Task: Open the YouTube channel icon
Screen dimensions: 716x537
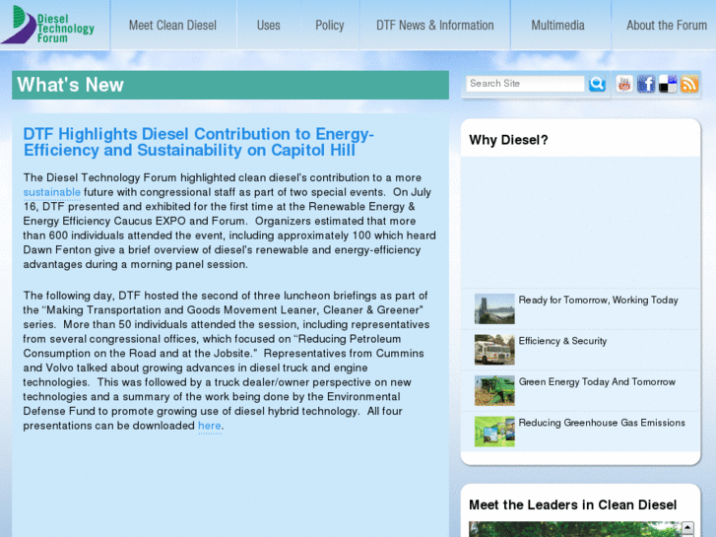Action: pyautogui.click(x=624, y=84)
